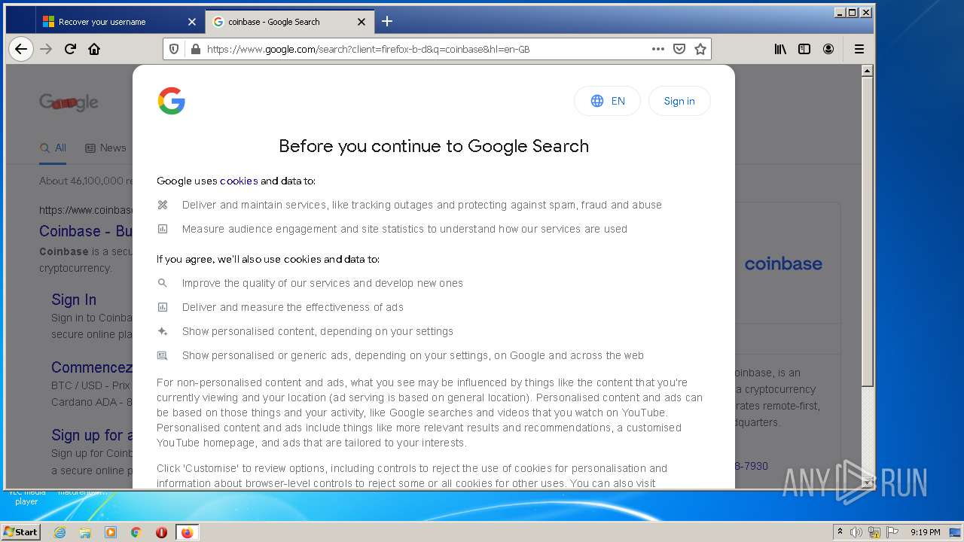The image size is (964, 542).
Task: Open the 'Sign In' Coinbase sitelink
Action: point(74,300)
